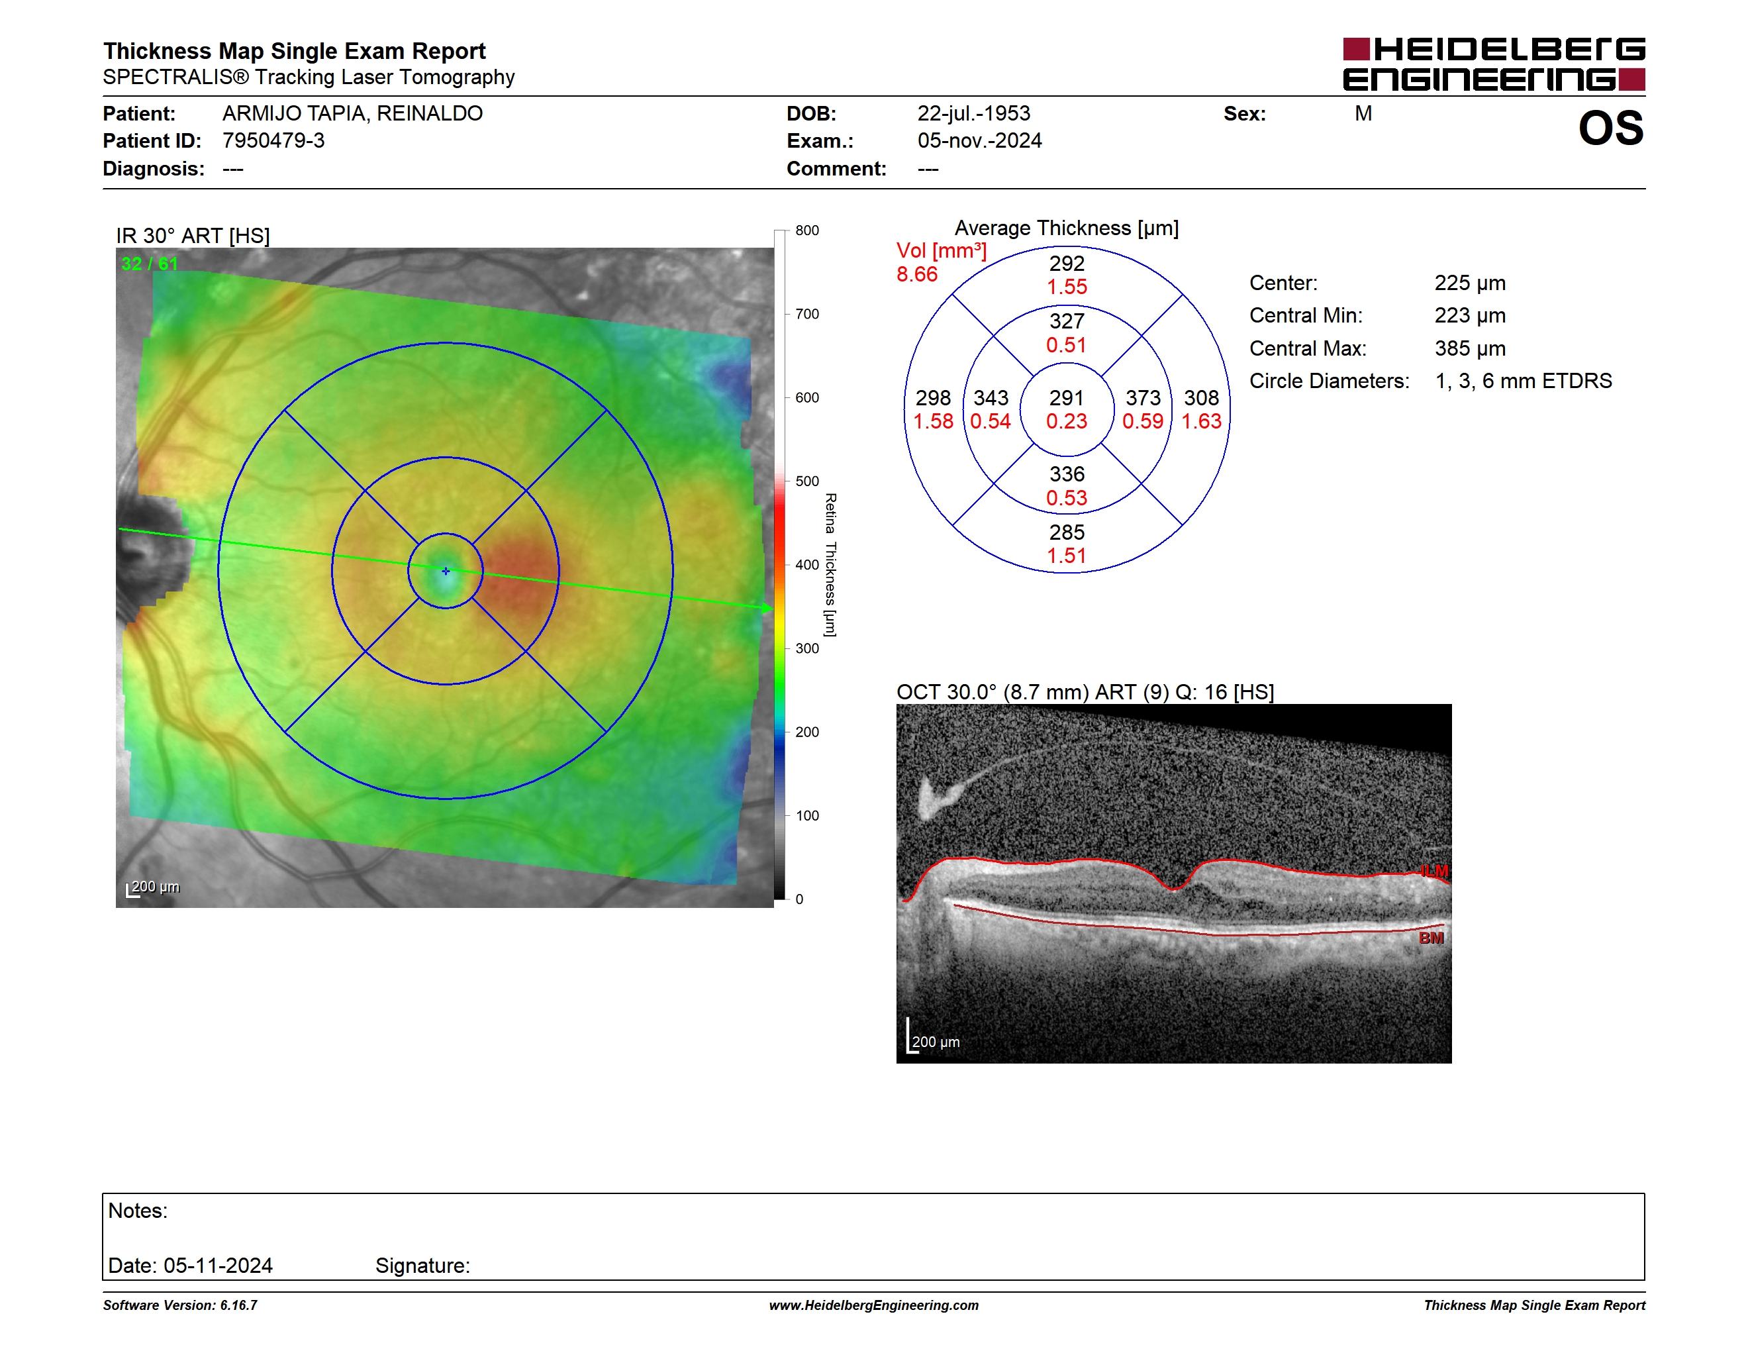The height and width of the screenshot is (1351, 1748).
Task: Click ETDRS center sector value 291
Action: (x=1066, y=398)
